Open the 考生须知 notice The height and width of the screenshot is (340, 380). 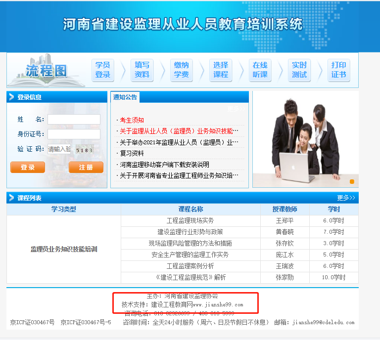click(132, 120)
